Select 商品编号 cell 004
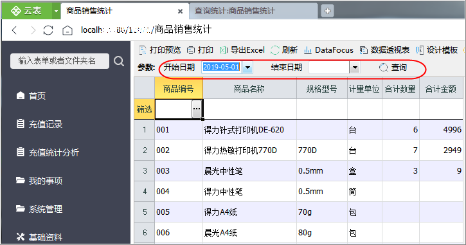Image resolution: width=466 pixels, height=245 pixels. (179, 192)
